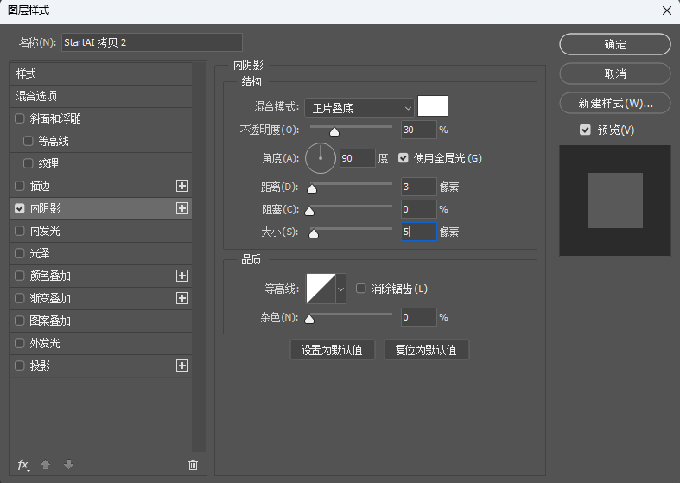Viewport: 680px width, 483px height.
Task: Open the white shadow color swatch
Action: [x=433, y=106]
